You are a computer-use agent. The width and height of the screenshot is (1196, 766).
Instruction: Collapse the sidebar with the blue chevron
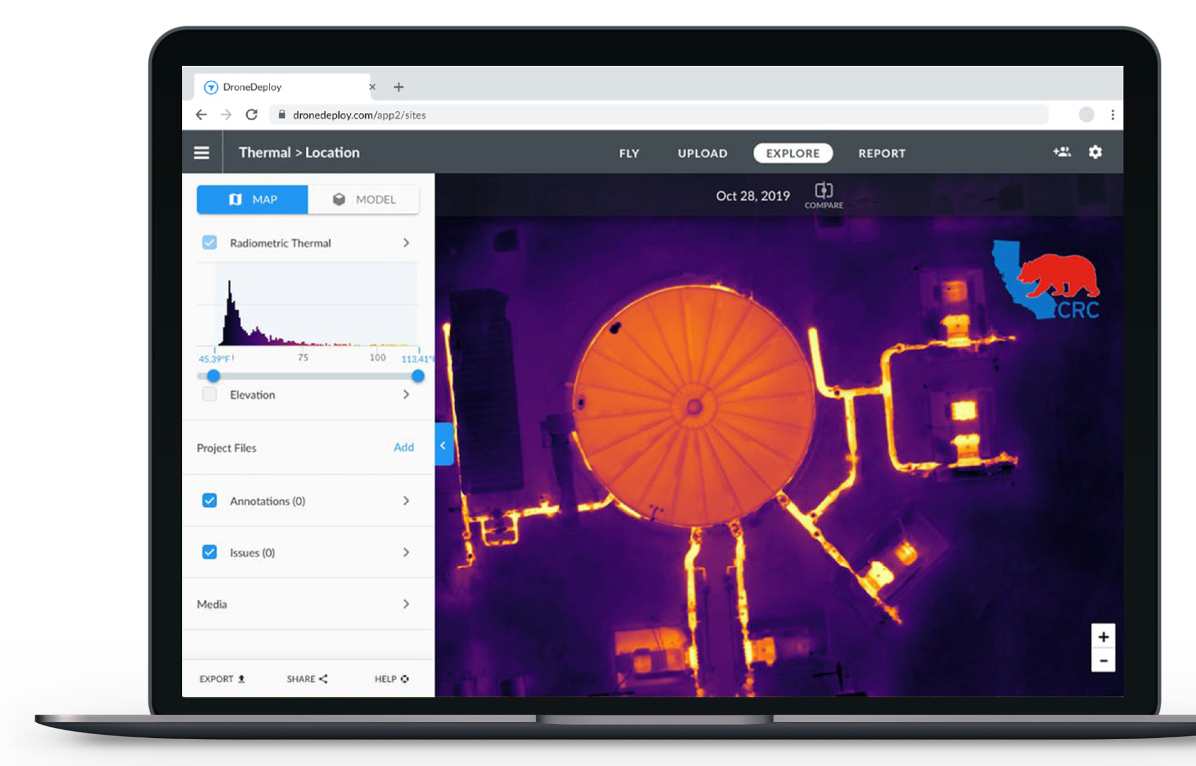(443, 445)
